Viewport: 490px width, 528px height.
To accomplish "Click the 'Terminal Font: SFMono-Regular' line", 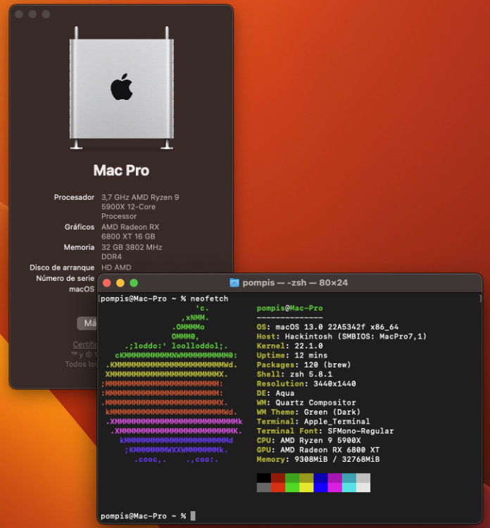I will click(325, 431).
